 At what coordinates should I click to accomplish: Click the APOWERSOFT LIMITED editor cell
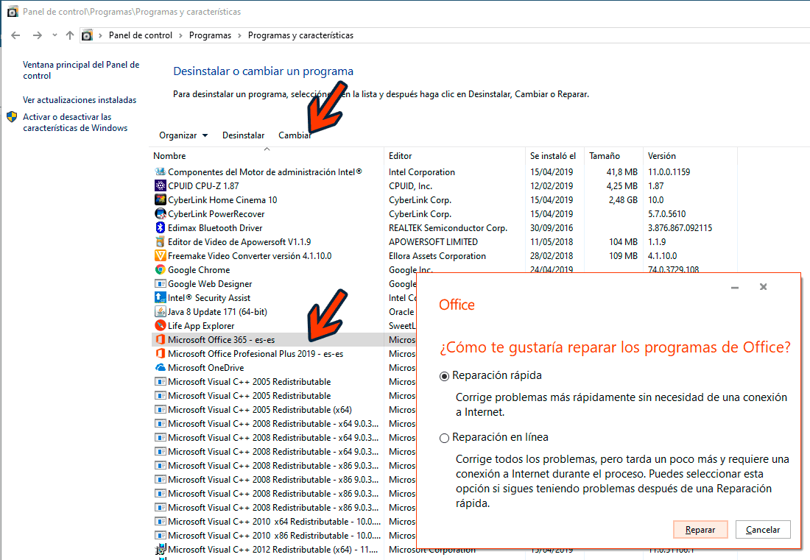click(434, 241)
